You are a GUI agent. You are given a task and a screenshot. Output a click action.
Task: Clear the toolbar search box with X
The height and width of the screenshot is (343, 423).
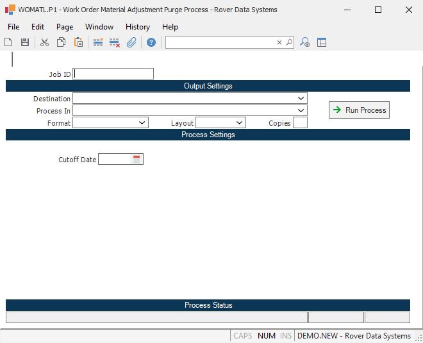(279, 42)
